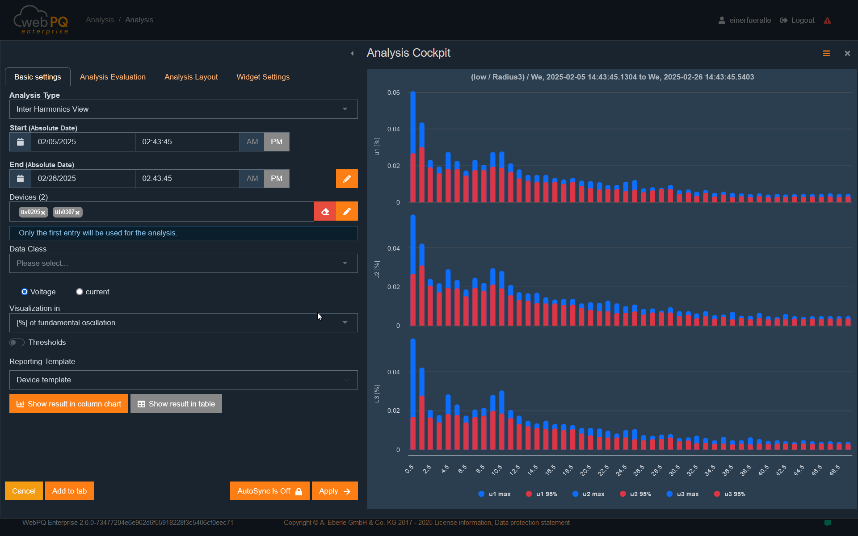858x536 pixels.
Task: Click the pencil edit icon beside End date
Action: point(347,179)
